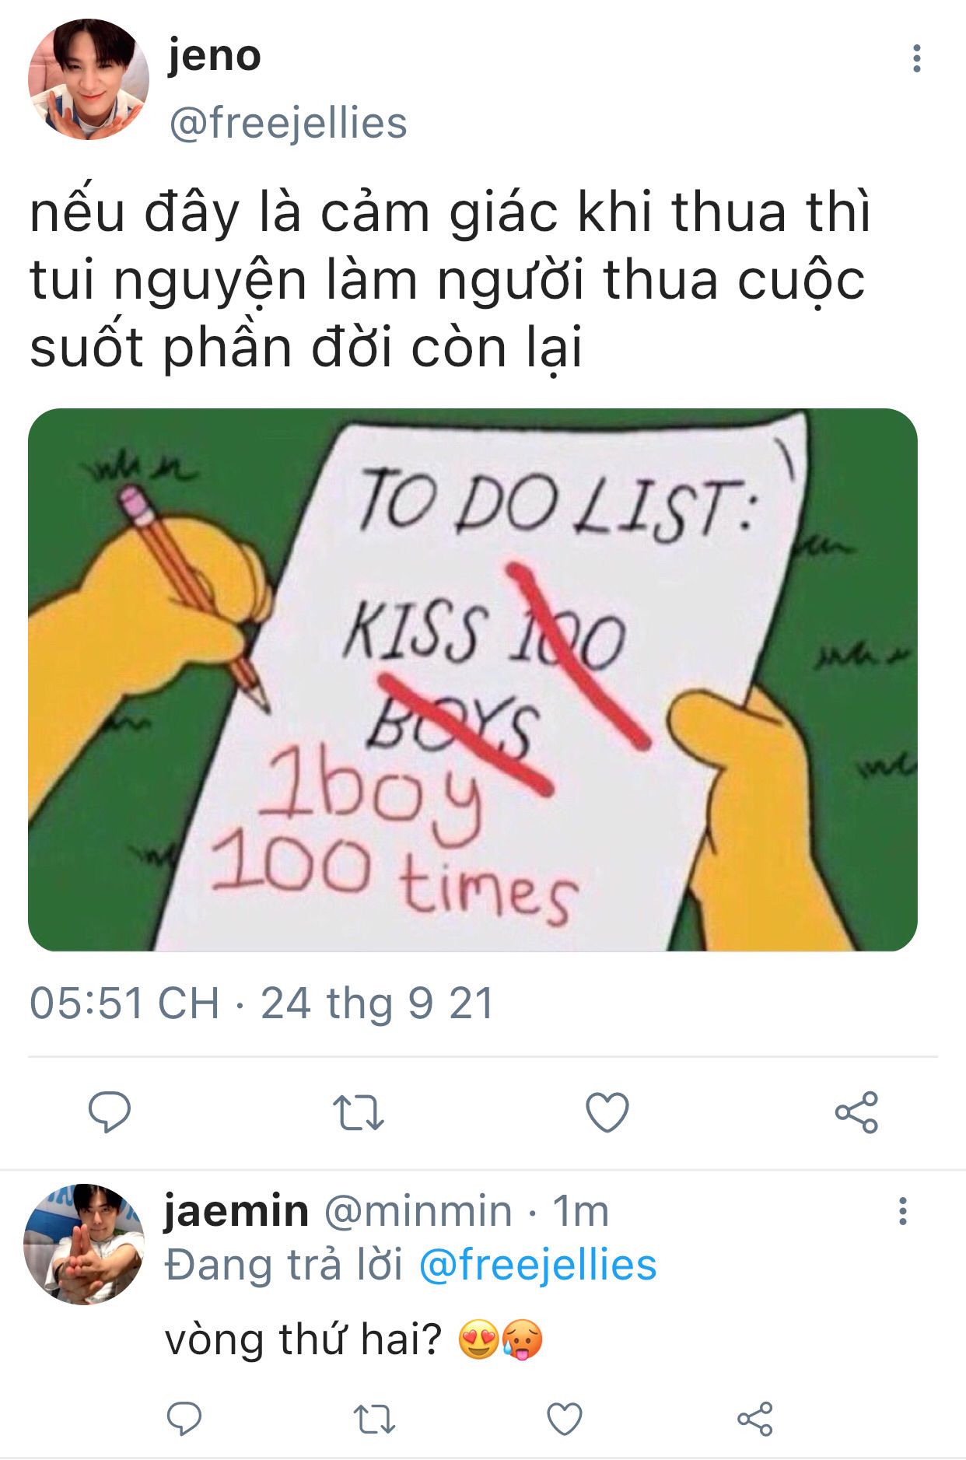This screenshot has height=1460, width=966.
Task: Open jeno's profile picture
Action: [89, 79]
